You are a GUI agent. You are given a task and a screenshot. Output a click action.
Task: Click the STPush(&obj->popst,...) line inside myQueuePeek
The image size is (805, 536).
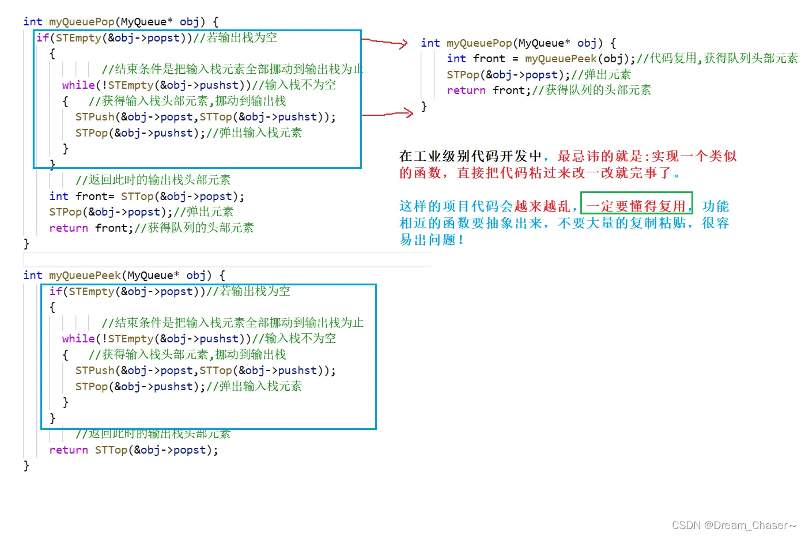click(206, 371)
